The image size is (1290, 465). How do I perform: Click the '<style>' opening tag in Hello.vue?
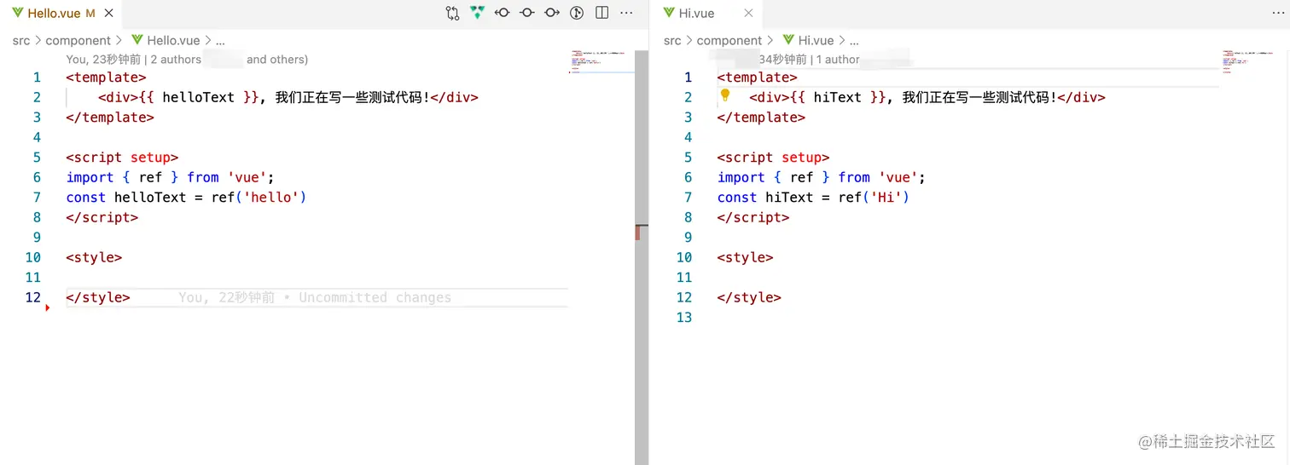coord(94,257)
